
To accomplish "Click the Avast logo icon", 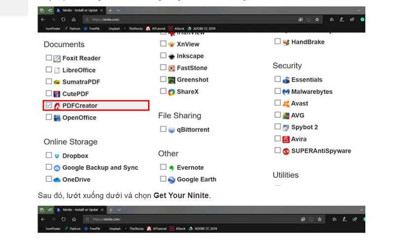I will pos(286,104).
